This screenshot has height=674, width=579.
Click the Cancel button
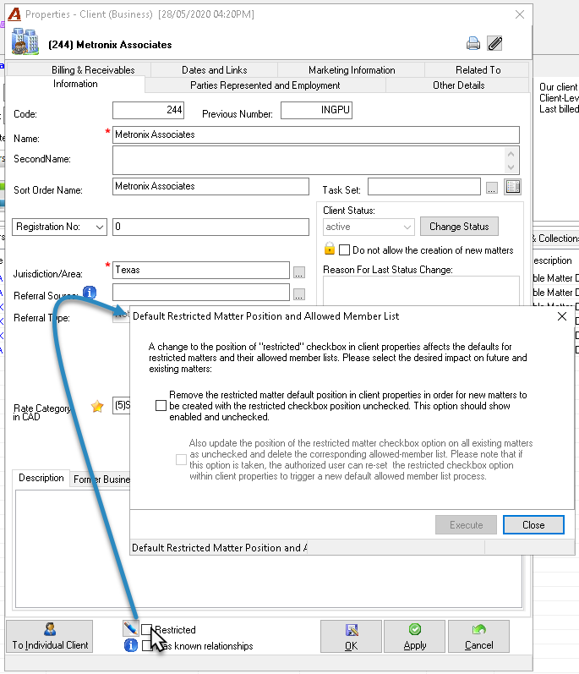[478, 637]
